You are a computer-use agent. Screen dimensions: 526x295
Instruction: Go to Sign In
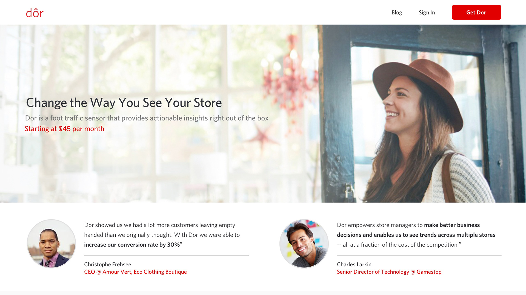click(x=427, y=13)
